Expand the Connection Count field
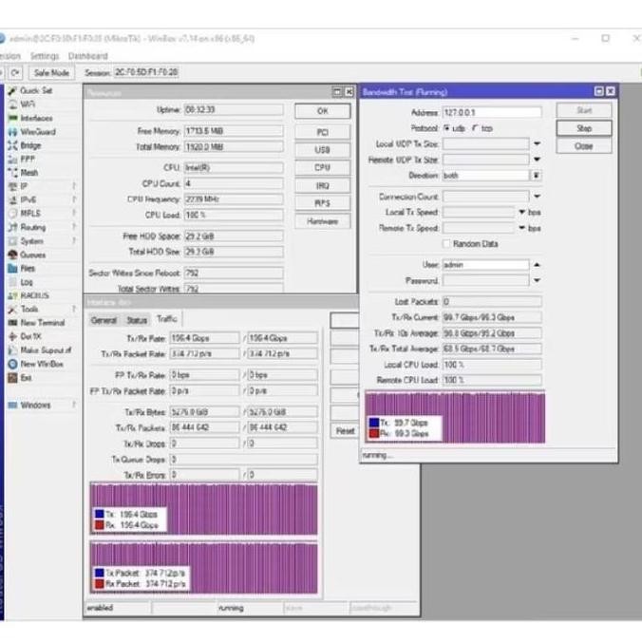 (x=536, y=197)
